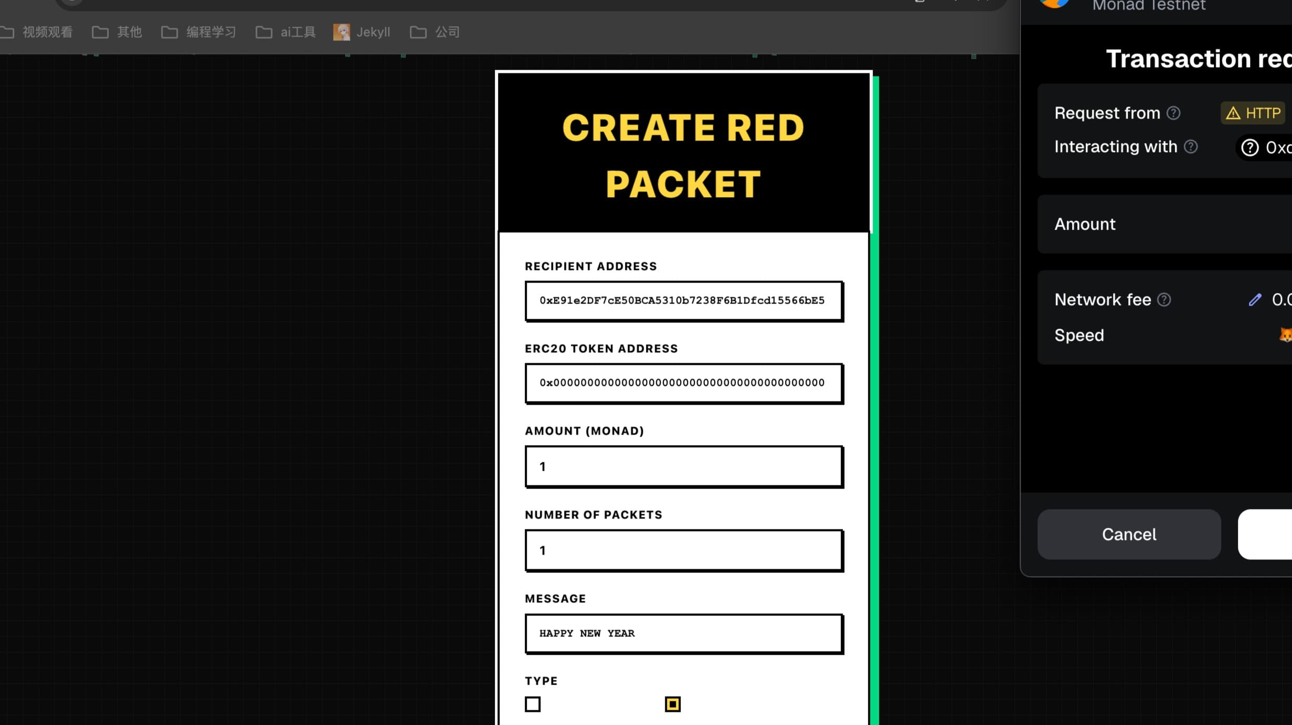Image resolution: width=1292 pixels, height=725 pixels.
Task: Click the Request from help icon
Action: point(1173,113)
